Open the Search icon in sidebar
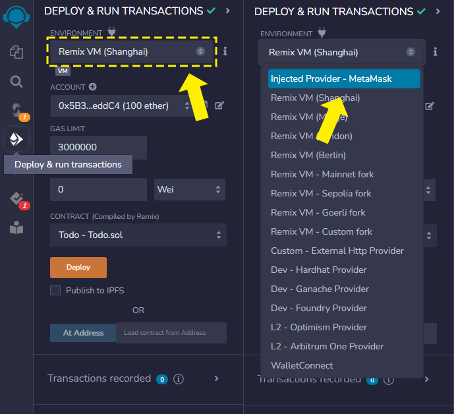 point(16,81)
